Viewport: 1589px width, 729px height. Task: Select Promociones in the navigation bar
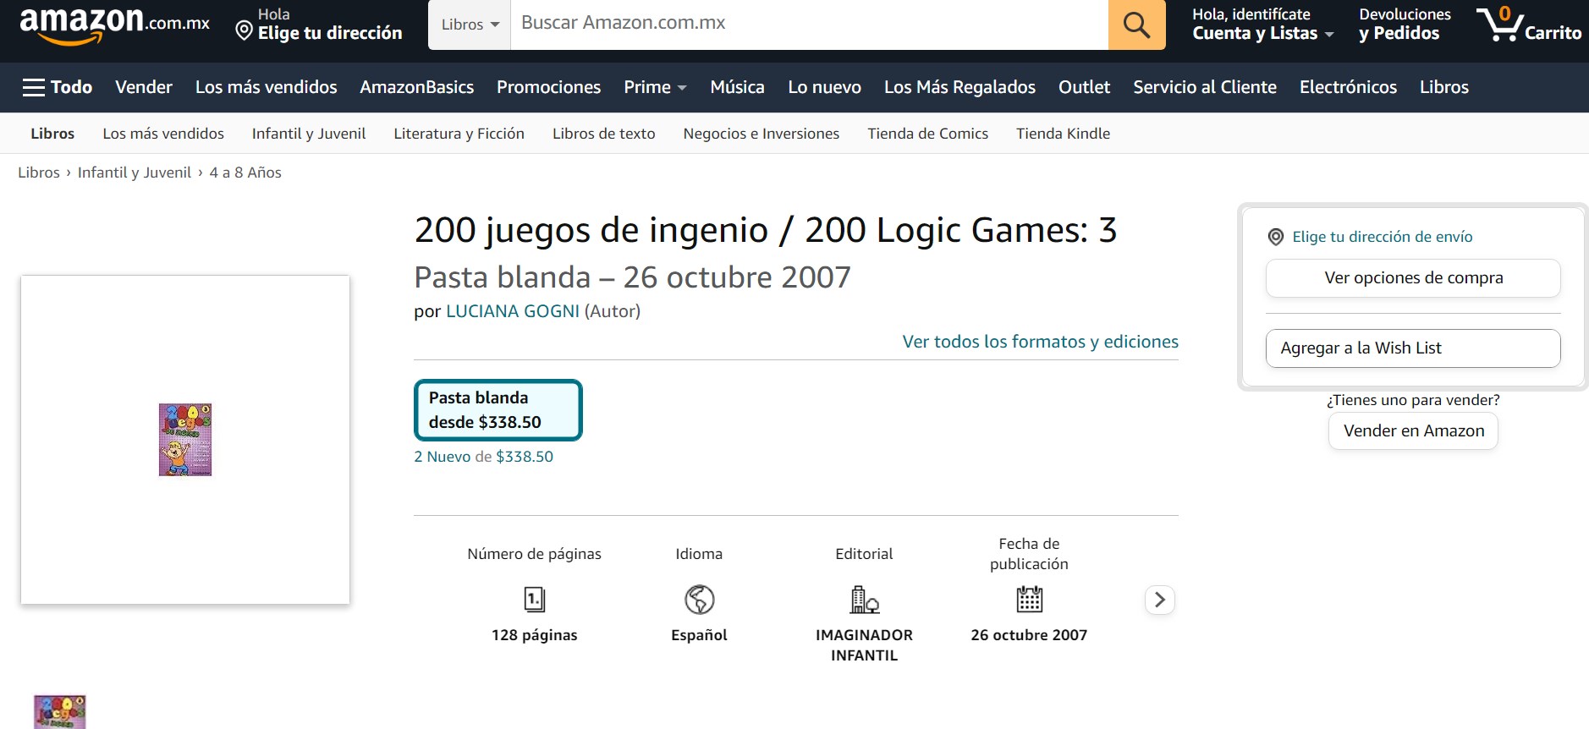pos(548,87)
